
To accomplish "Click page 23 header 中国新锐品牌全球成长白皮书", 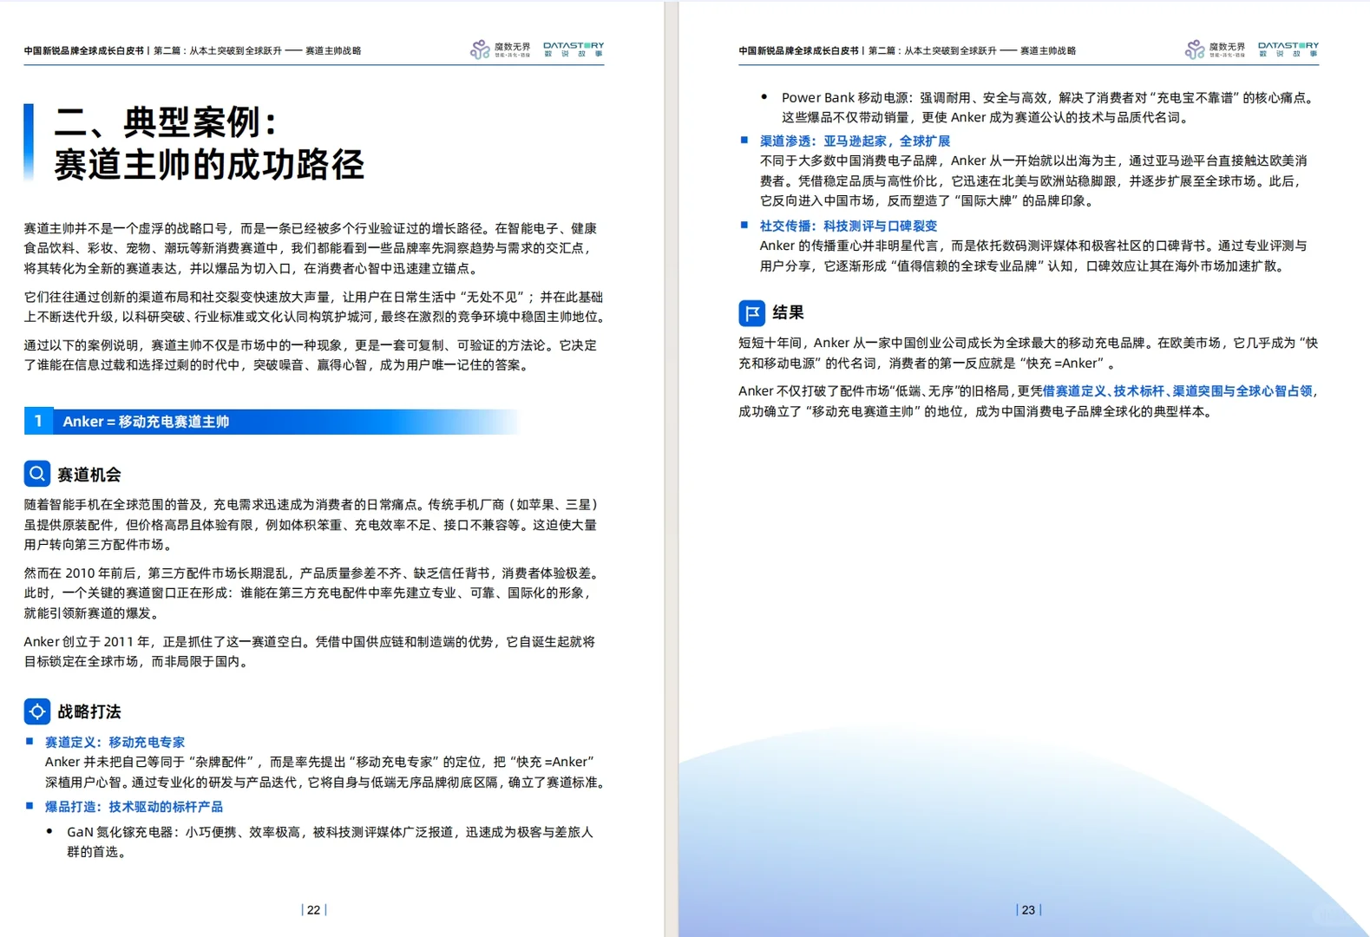I will coord(799,50).
